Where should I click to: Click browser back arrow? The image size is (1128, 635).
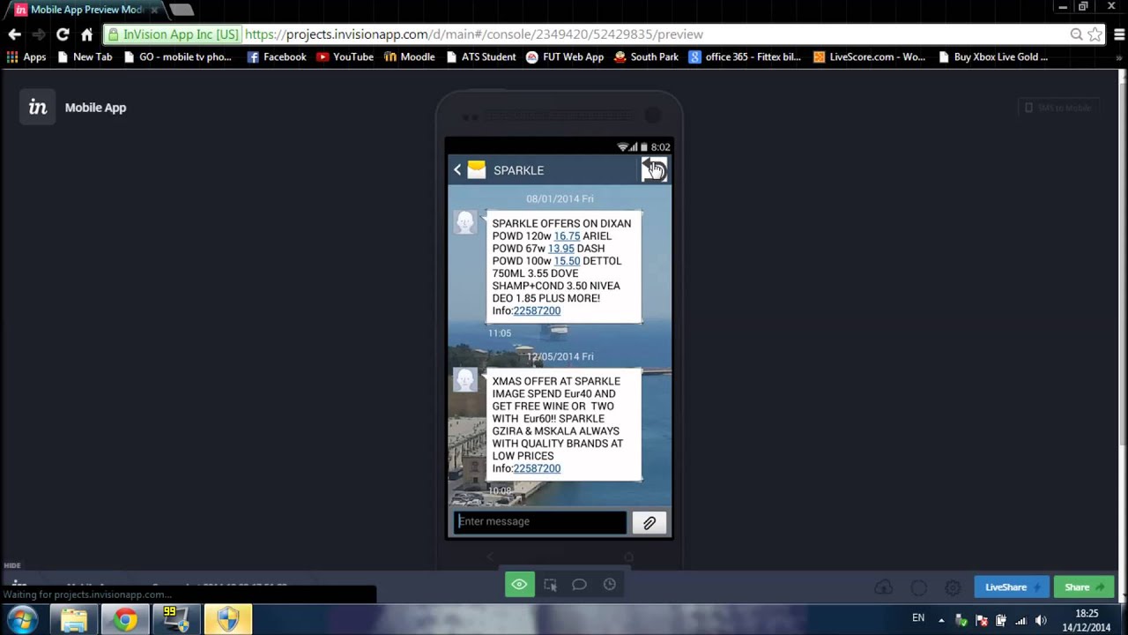14,34
